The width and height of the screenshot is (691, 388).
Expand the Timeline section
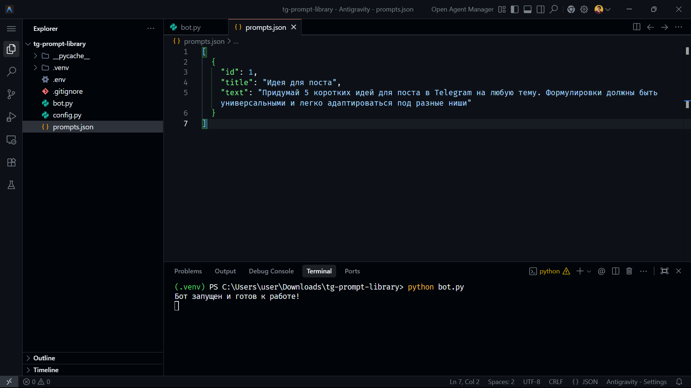pyautogui.click(x=29, y=370)
